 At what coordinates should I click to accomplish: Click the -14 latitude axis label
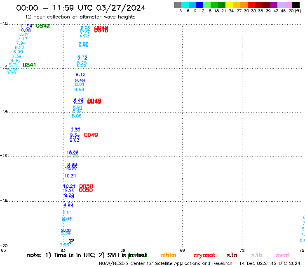click(4, 111)
